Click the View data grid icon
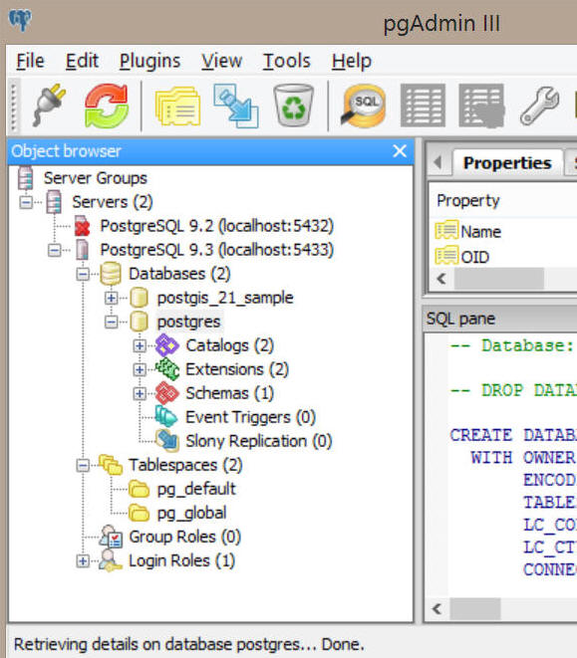 click(423, 106)
